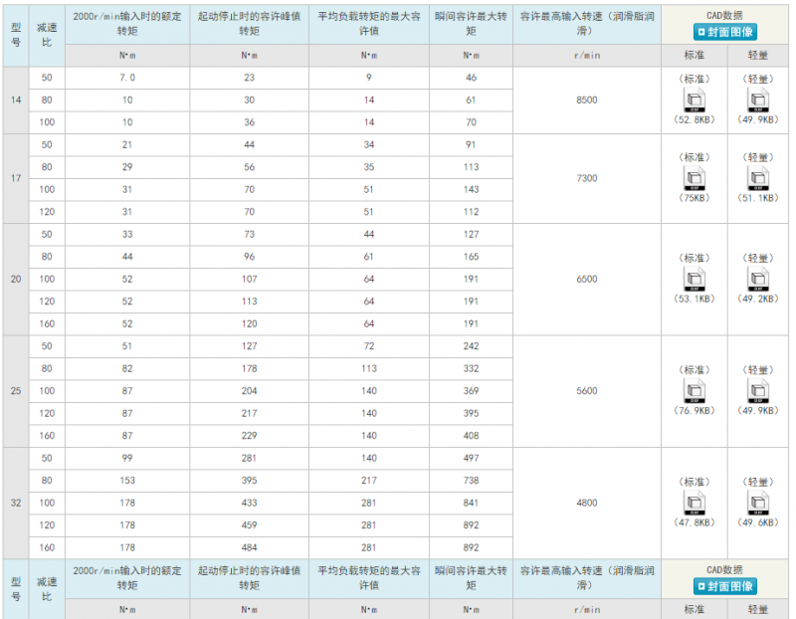Click top 起动停止时的容许峰值转矩 header
796x619 pixels.
tap(250, 24)
